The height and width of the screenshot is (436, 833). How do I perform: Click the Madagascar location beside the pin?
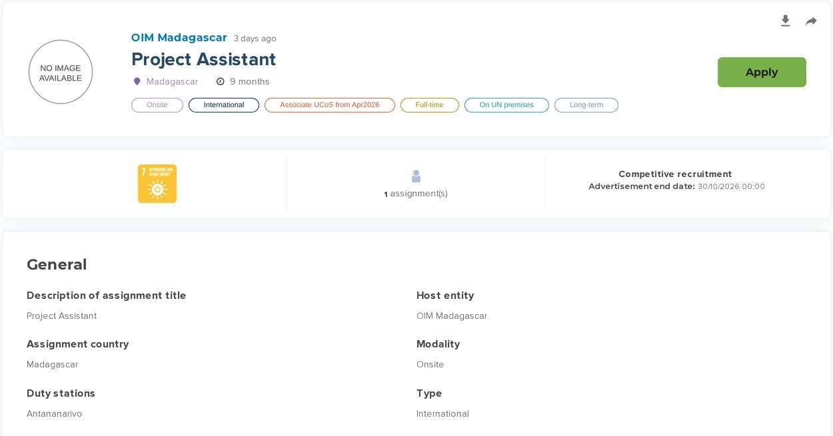[x=173, y=82]
